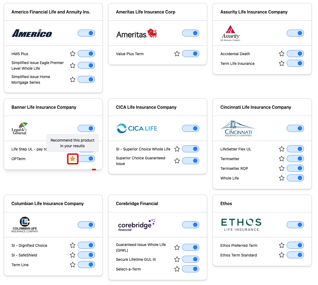Toggle the Banner Life carrier switch
The image size is (318, 285).
coord(86,128)
